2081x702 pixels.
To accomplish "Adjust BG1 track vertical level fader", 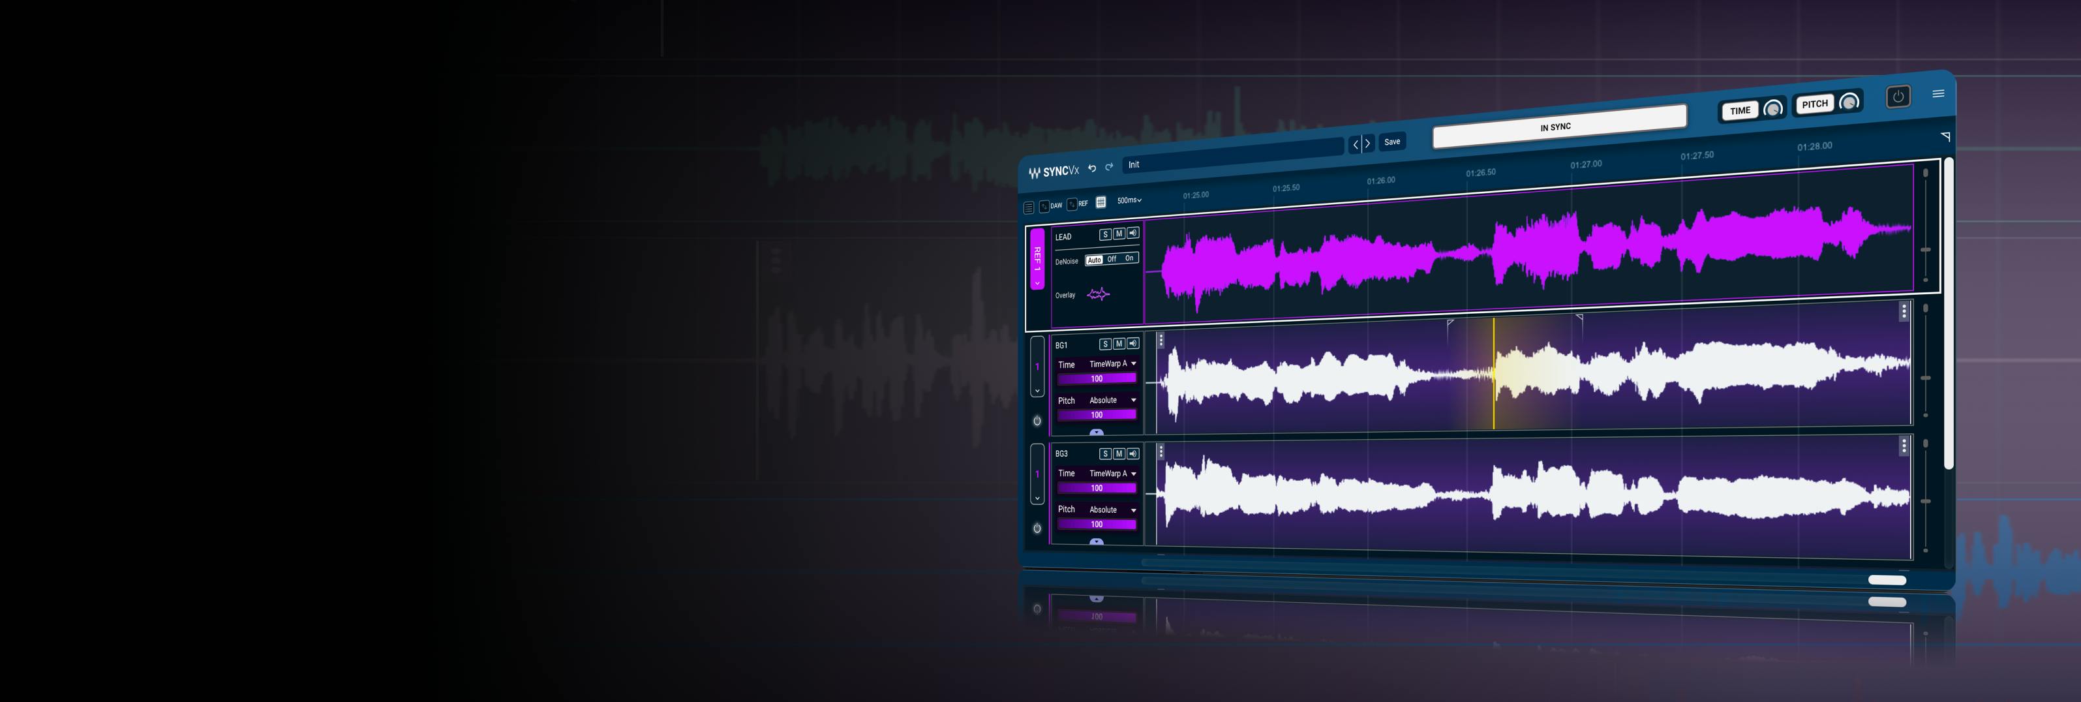I will (x=1926, y=378).
